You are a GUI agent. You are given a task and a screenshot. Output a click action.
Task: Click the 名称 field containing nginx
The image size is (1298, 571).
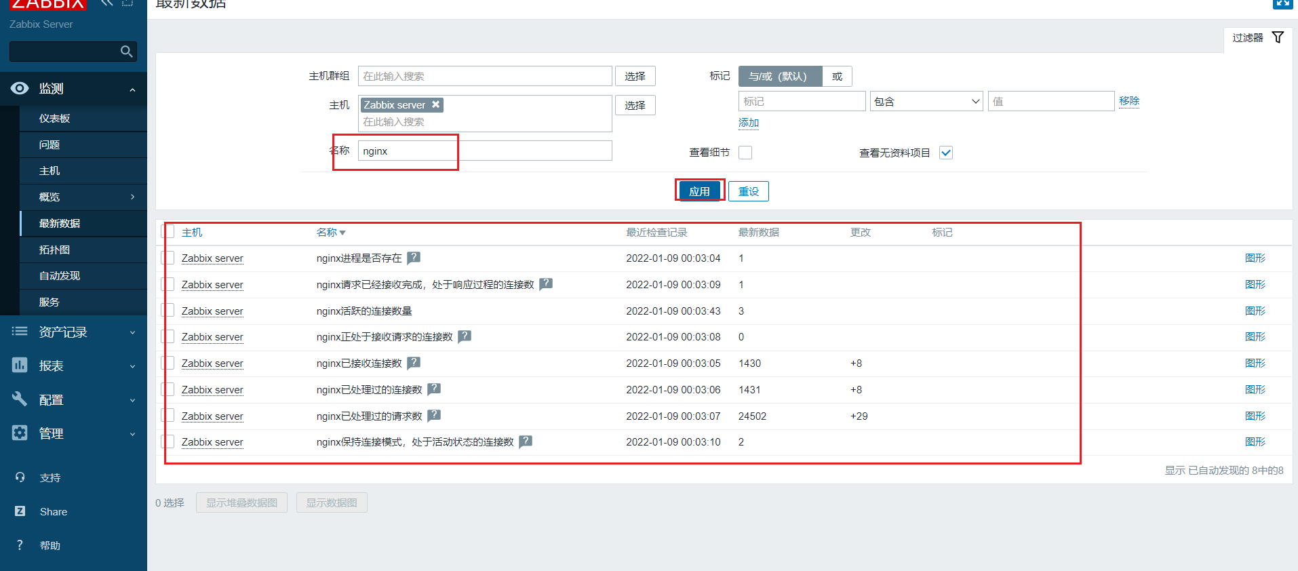point(485,151)
